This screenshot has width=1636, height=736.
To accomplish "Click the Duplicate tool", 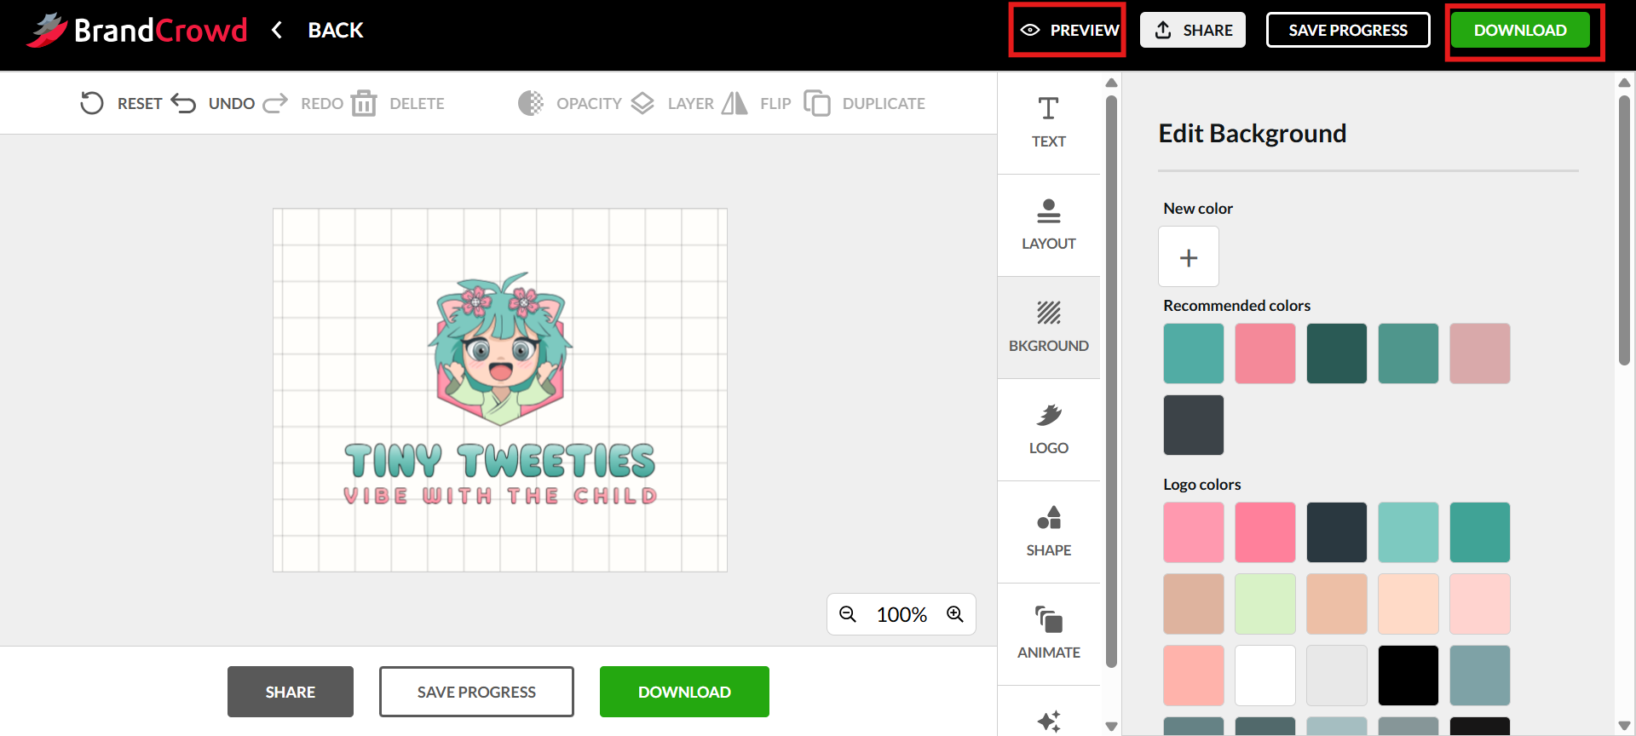I will coord(865,103).
